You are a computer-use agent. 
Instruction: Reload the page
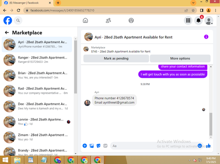tap(18, 11)
